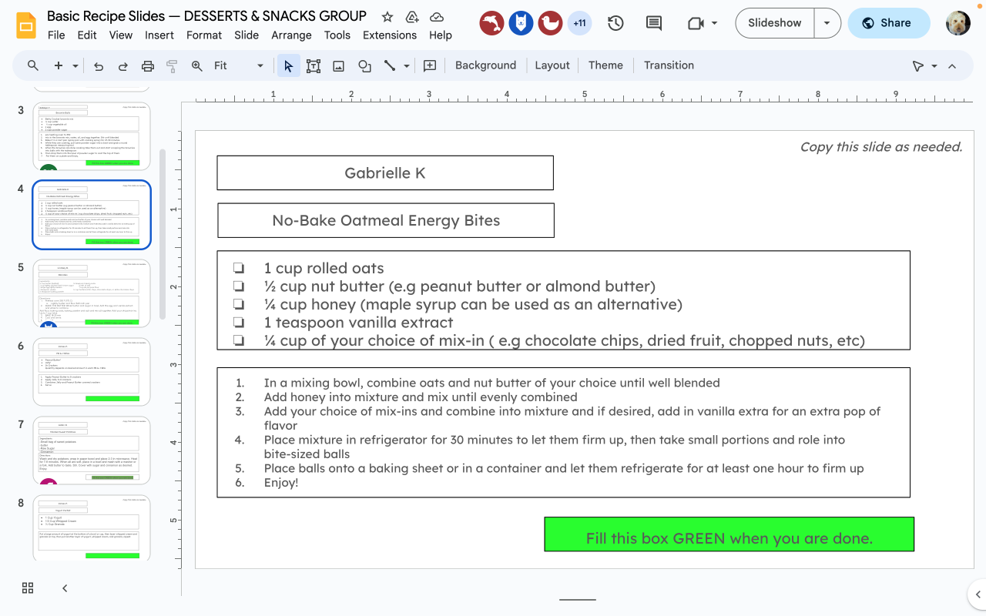Image resolution: width=986 pixels, height=616 pixels.
Task: Select the Gabrielle K name box
Action: [x=385, y=172]
